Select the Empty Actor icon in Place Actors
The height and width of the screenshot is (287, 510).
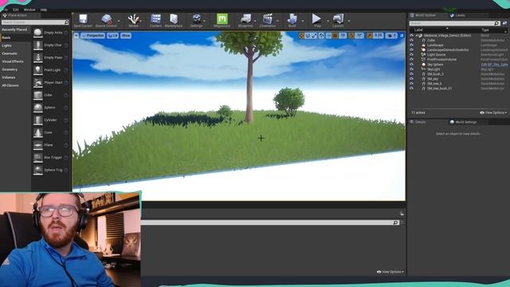(38, 33)
